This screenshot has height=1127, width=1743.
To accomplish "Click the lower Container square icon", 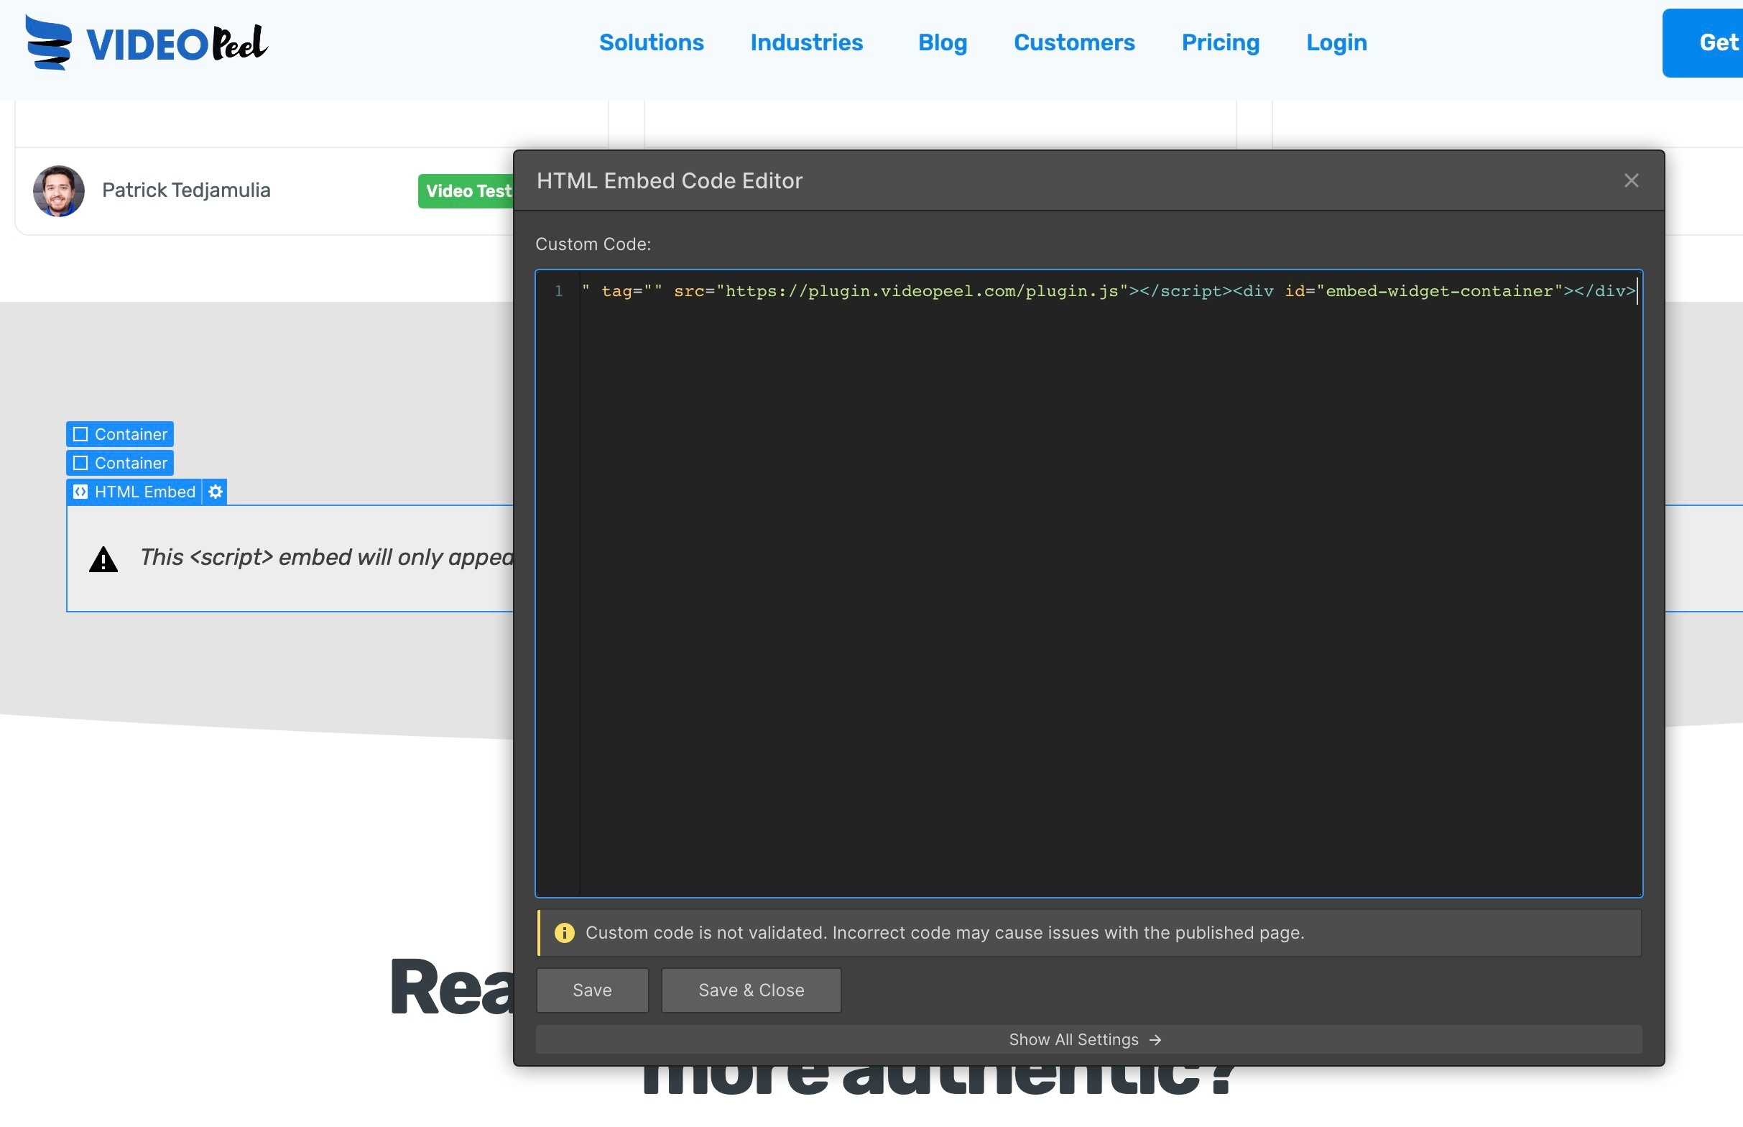I will pos(80,462).
